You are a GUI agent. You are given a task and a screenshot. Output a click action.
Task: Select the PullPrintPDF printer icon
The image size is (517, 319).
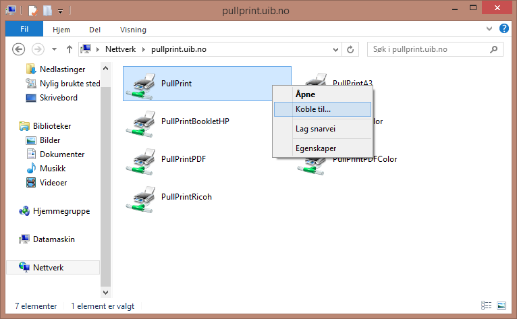(x=140, y=160)
